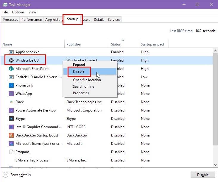The image size is (218, 182).
Task: Click the INTEL CORP publisher cell
Action: coord(76,127)
